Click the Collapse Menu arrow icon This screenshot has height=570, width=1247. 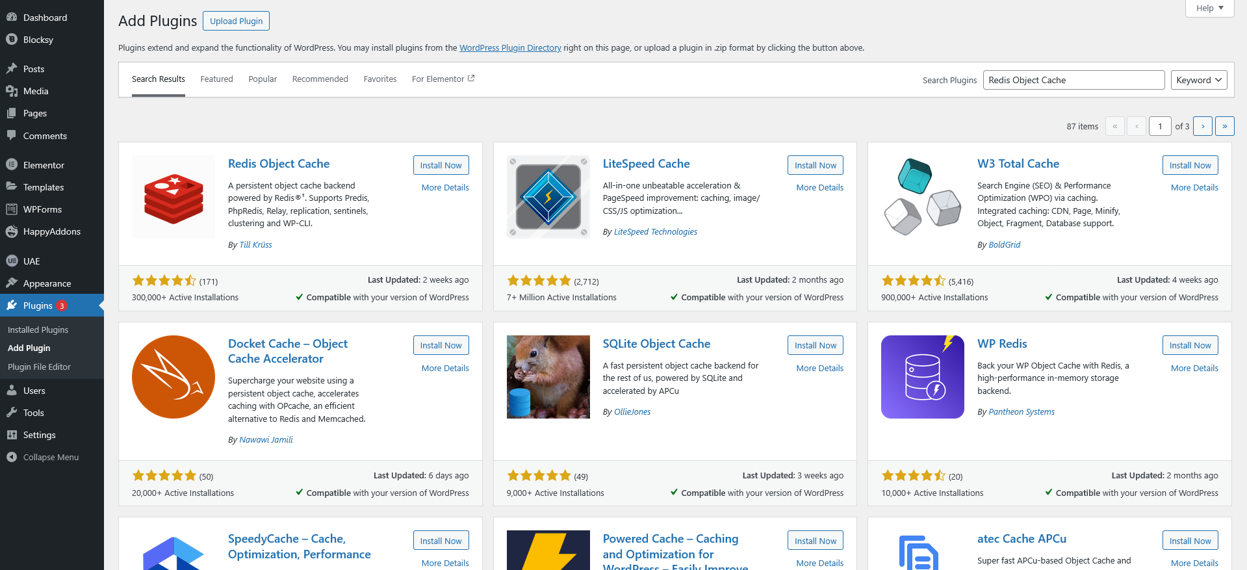(x=12, y=457)
